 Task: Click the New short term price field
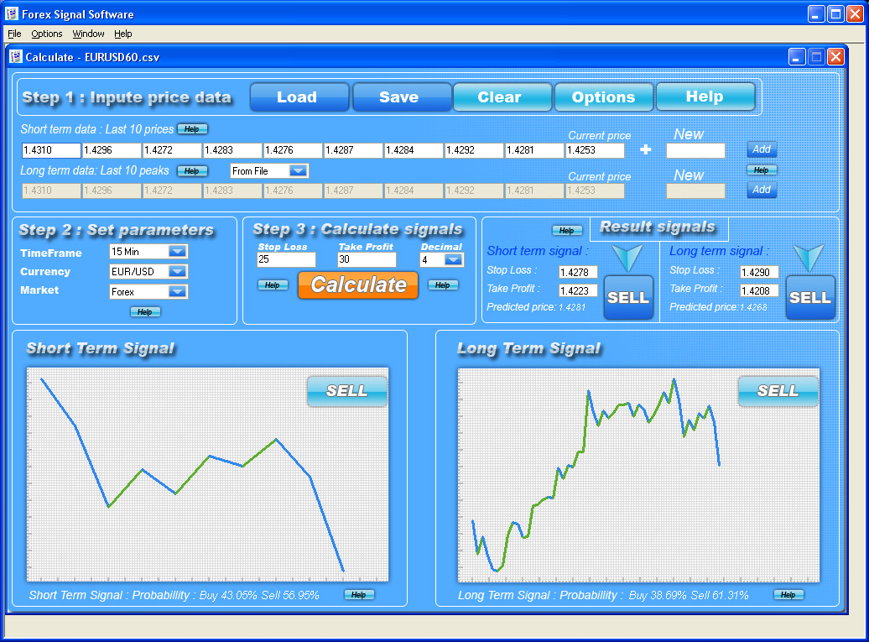695,150
